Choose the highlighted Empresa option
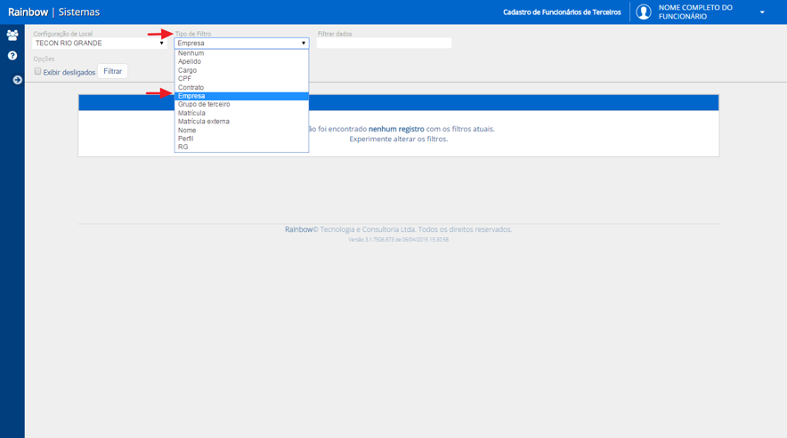 [x=241, y=96]
